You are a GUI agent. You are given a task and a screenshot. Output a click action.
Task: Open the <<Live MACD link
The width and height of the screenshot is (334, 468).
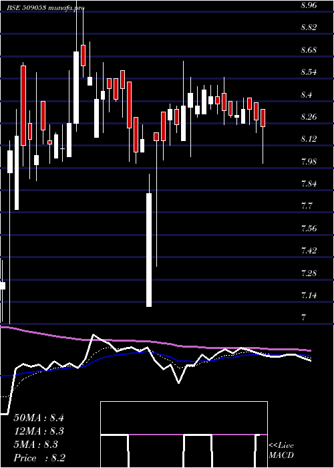(281, 450)
